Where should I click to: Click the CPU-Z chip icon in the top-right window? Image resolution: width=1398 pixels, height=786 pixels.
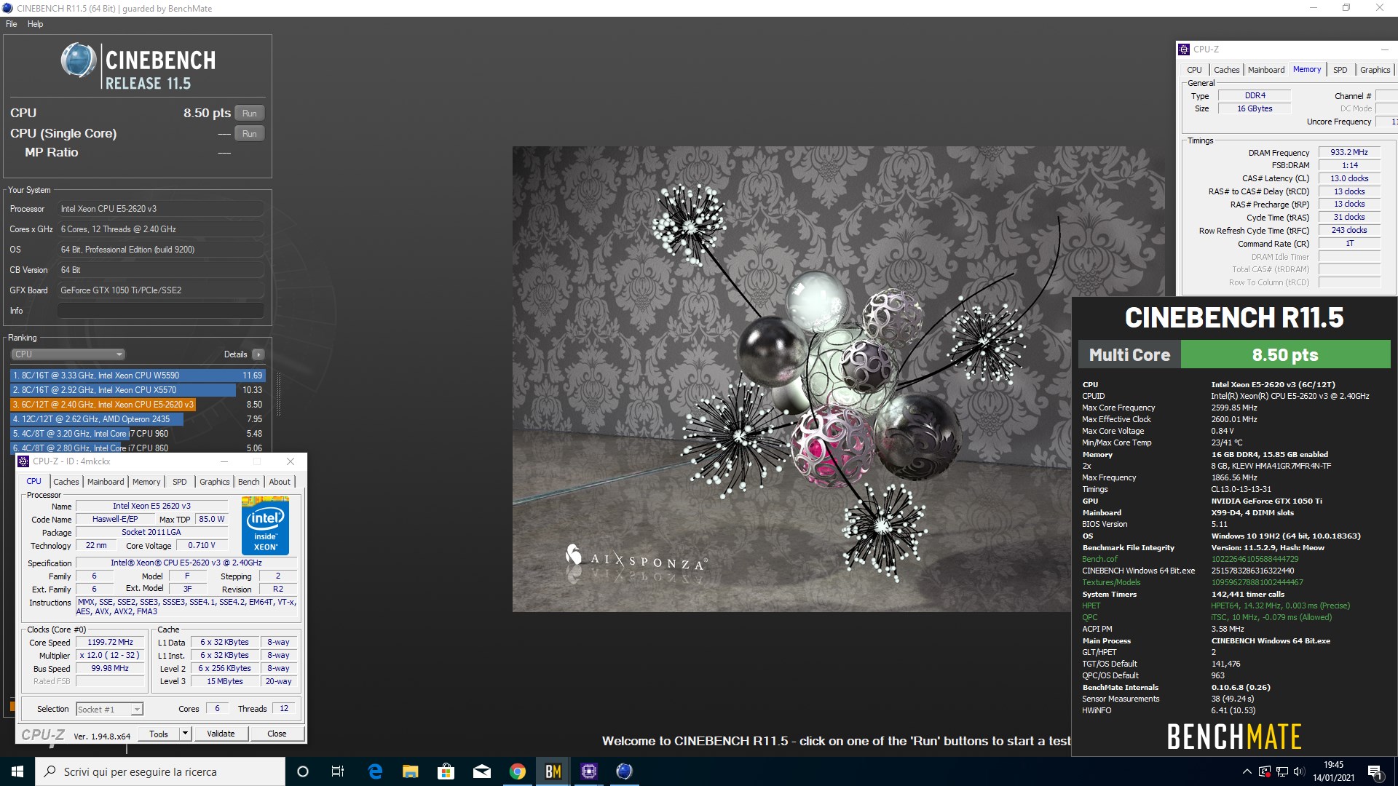(x=1184, y=49)
